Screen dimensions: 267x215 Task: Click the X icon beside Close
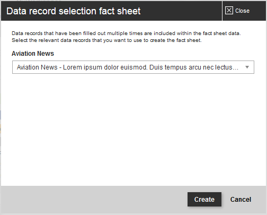coord(229,11)
